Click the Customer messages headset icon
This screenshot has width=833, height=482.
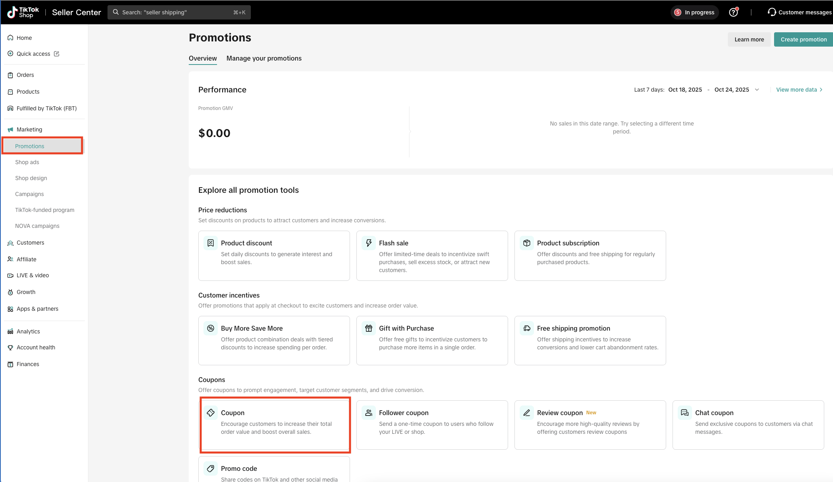point(772,12)
